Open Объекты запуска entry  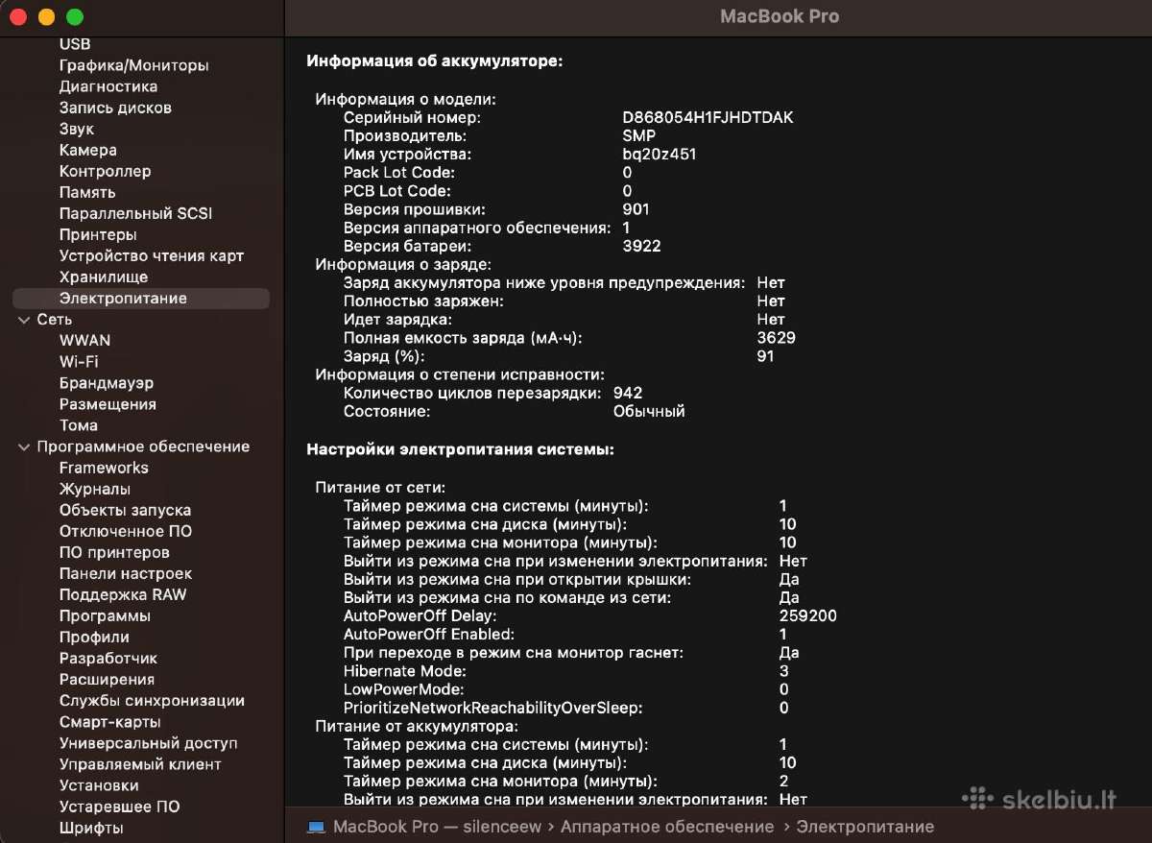pos(125,510)
